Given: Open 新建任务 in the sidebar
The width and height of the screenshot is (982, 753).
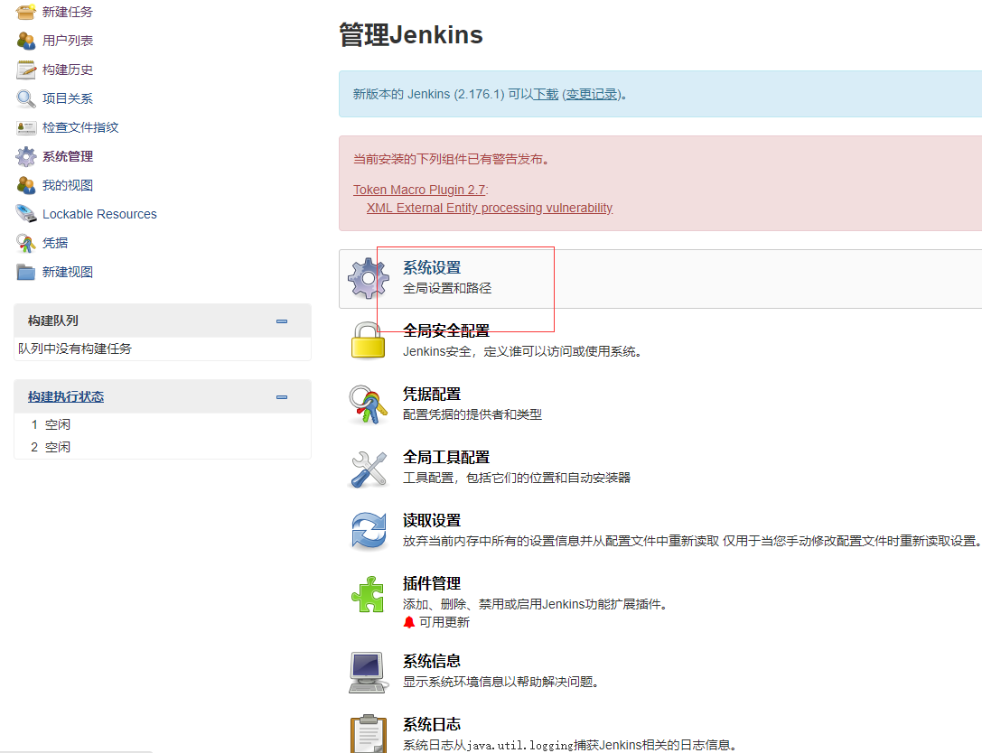Looking at the screenshot, I should [x=68, y=12].
